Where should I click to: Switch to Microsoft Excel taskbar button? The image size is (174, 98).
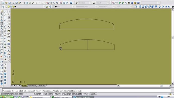tap(61, 97)
